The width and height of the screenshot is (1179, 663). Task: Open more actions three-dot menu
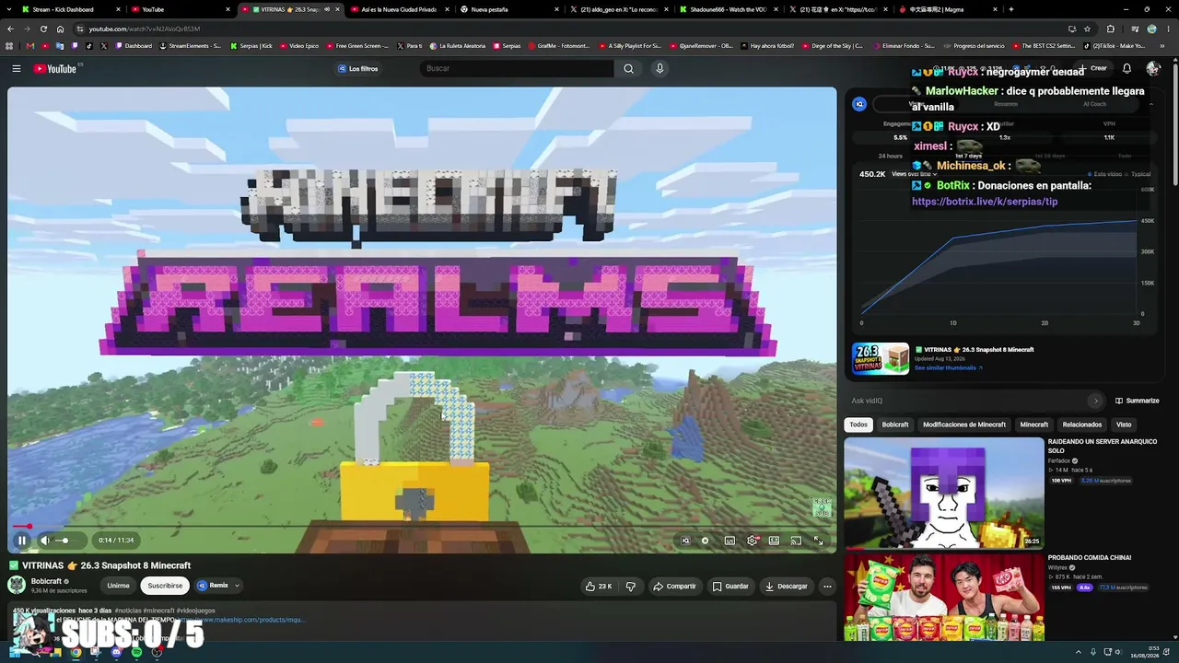[x=827, y=586]
